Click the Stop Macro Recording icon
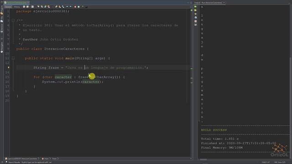Screen dimensions: 292x164 click(x=78, y=7)
